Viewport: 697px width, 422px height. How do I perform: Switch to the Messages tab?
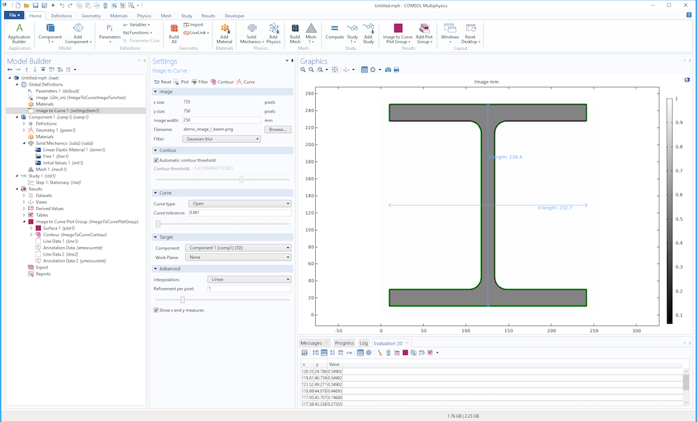311,343
